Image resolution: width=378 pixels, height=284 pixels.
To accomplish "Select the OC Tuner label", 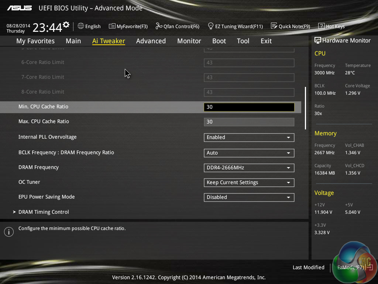I will tap(29, 182).
